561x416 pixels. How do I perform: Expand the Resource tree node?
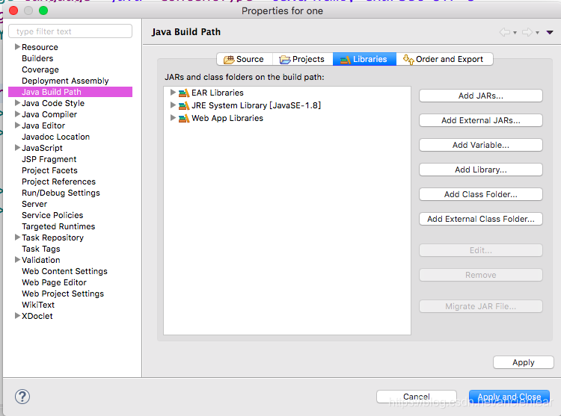tap(16, 47)
